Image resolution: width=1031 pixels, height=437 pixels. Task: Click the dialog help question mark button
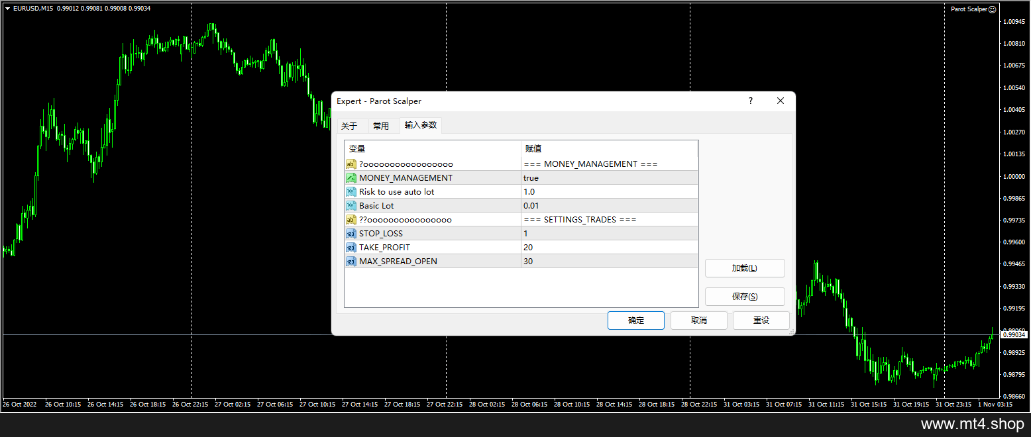(751, 101)
